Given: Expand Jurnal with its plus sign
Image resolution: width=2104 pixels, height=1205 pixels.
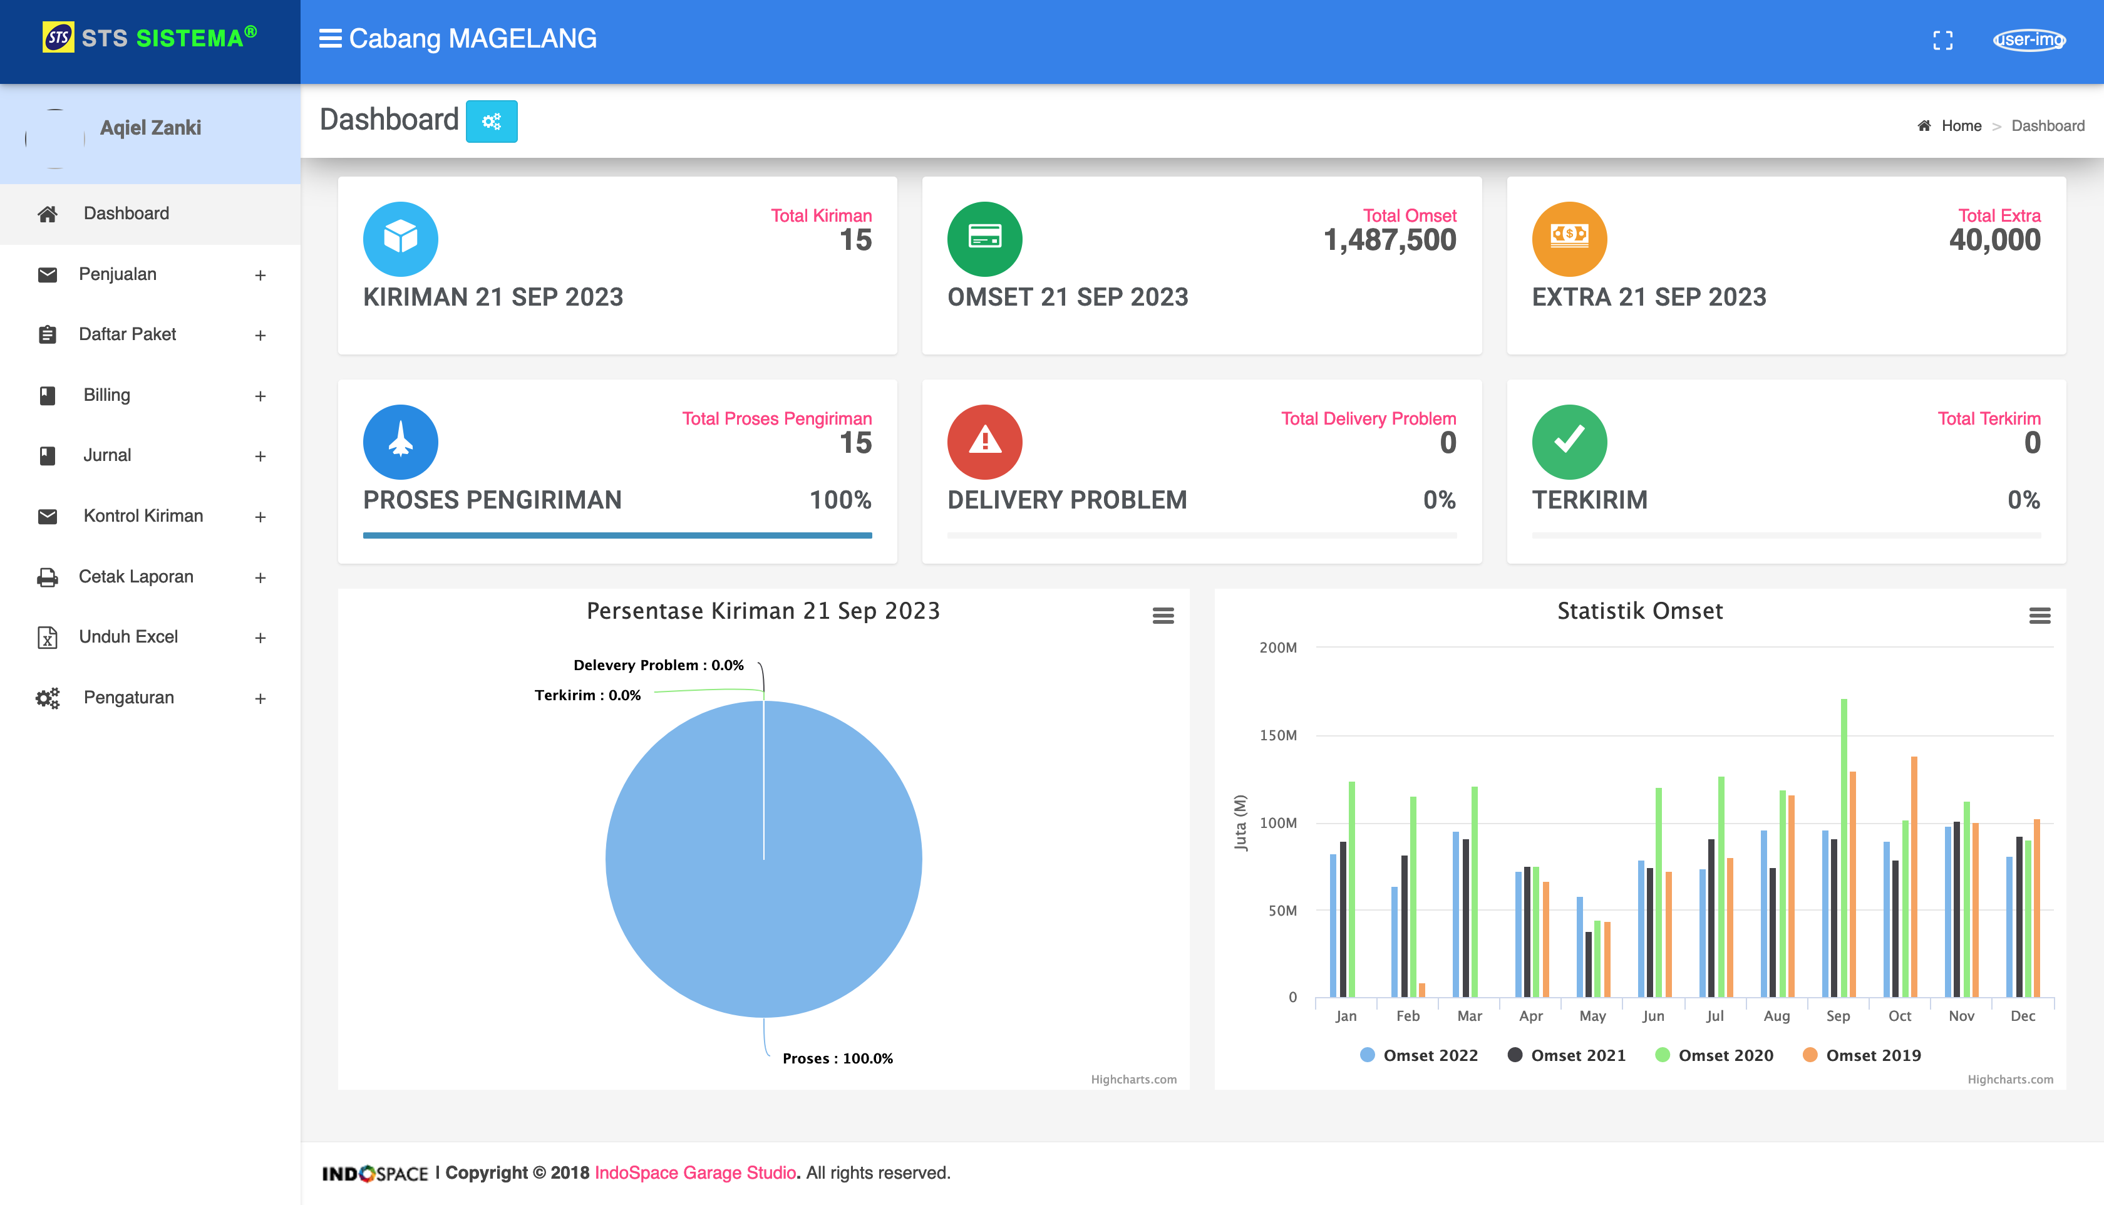Looking at the screenshot, I should [x=260, y=456].
